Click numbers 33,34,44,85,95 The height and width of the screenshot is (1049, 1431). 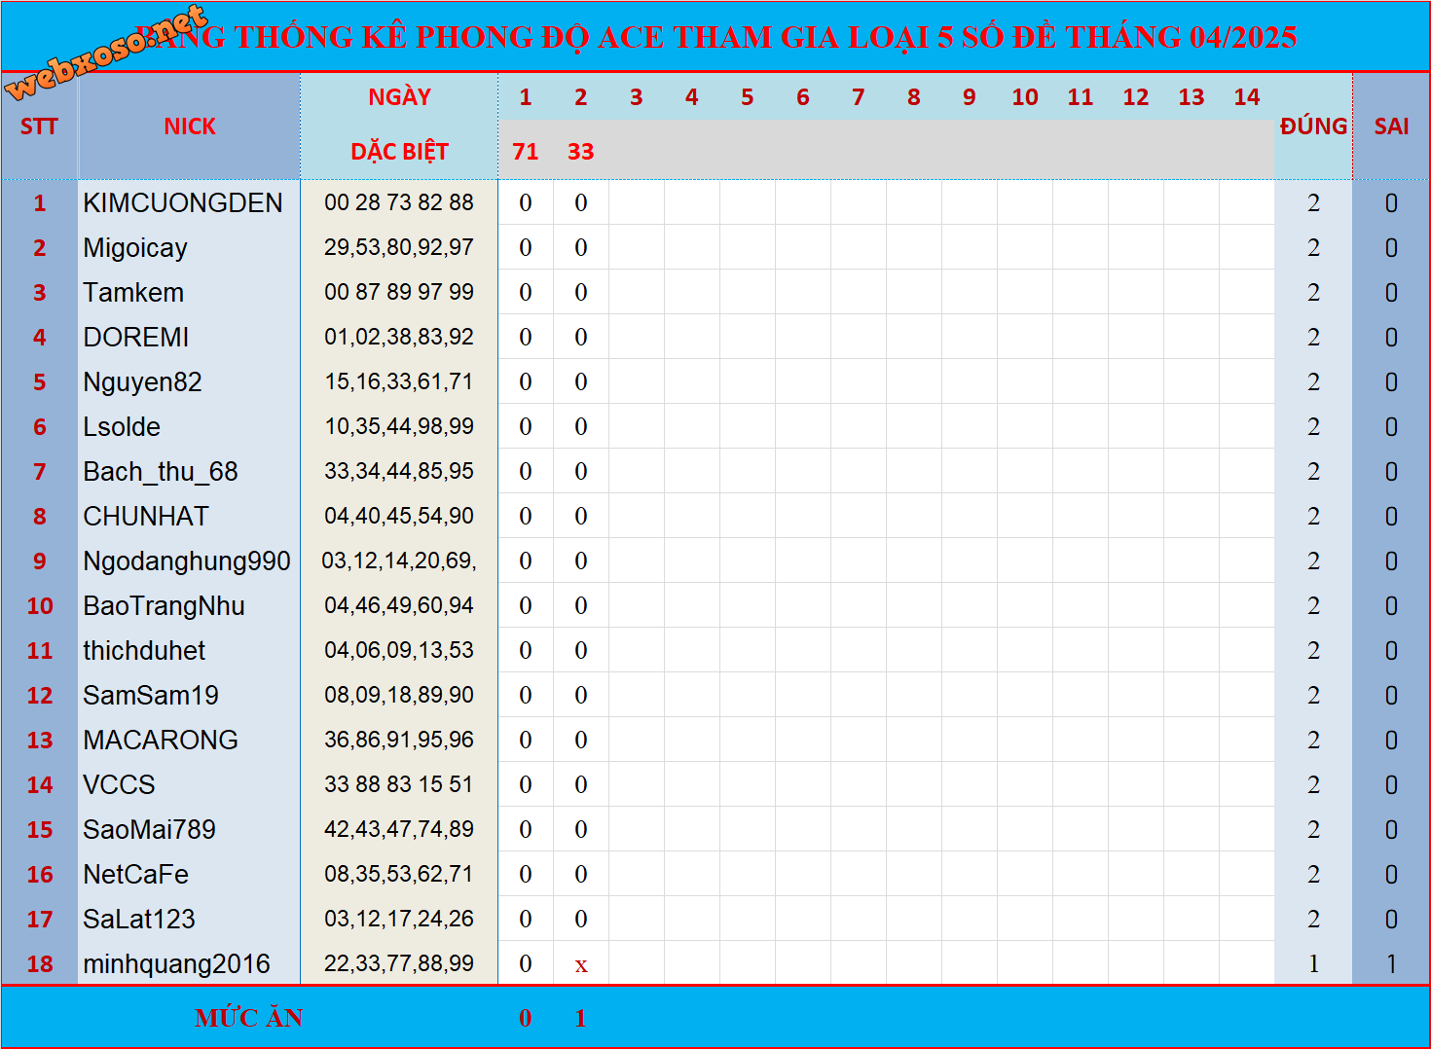tap(399, 471)
